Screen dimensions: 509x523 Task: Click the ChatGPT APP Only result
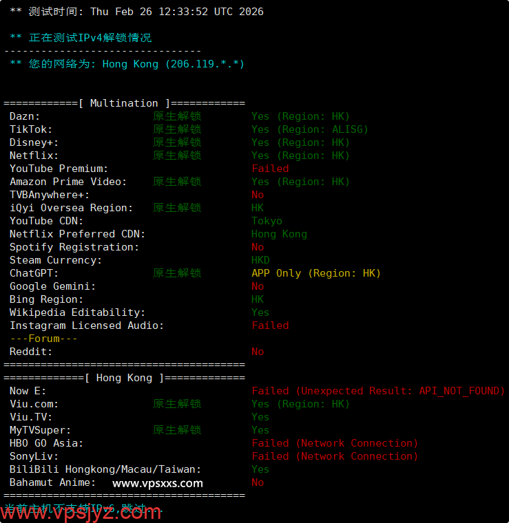pyautogui.click(x=315, y=273)
